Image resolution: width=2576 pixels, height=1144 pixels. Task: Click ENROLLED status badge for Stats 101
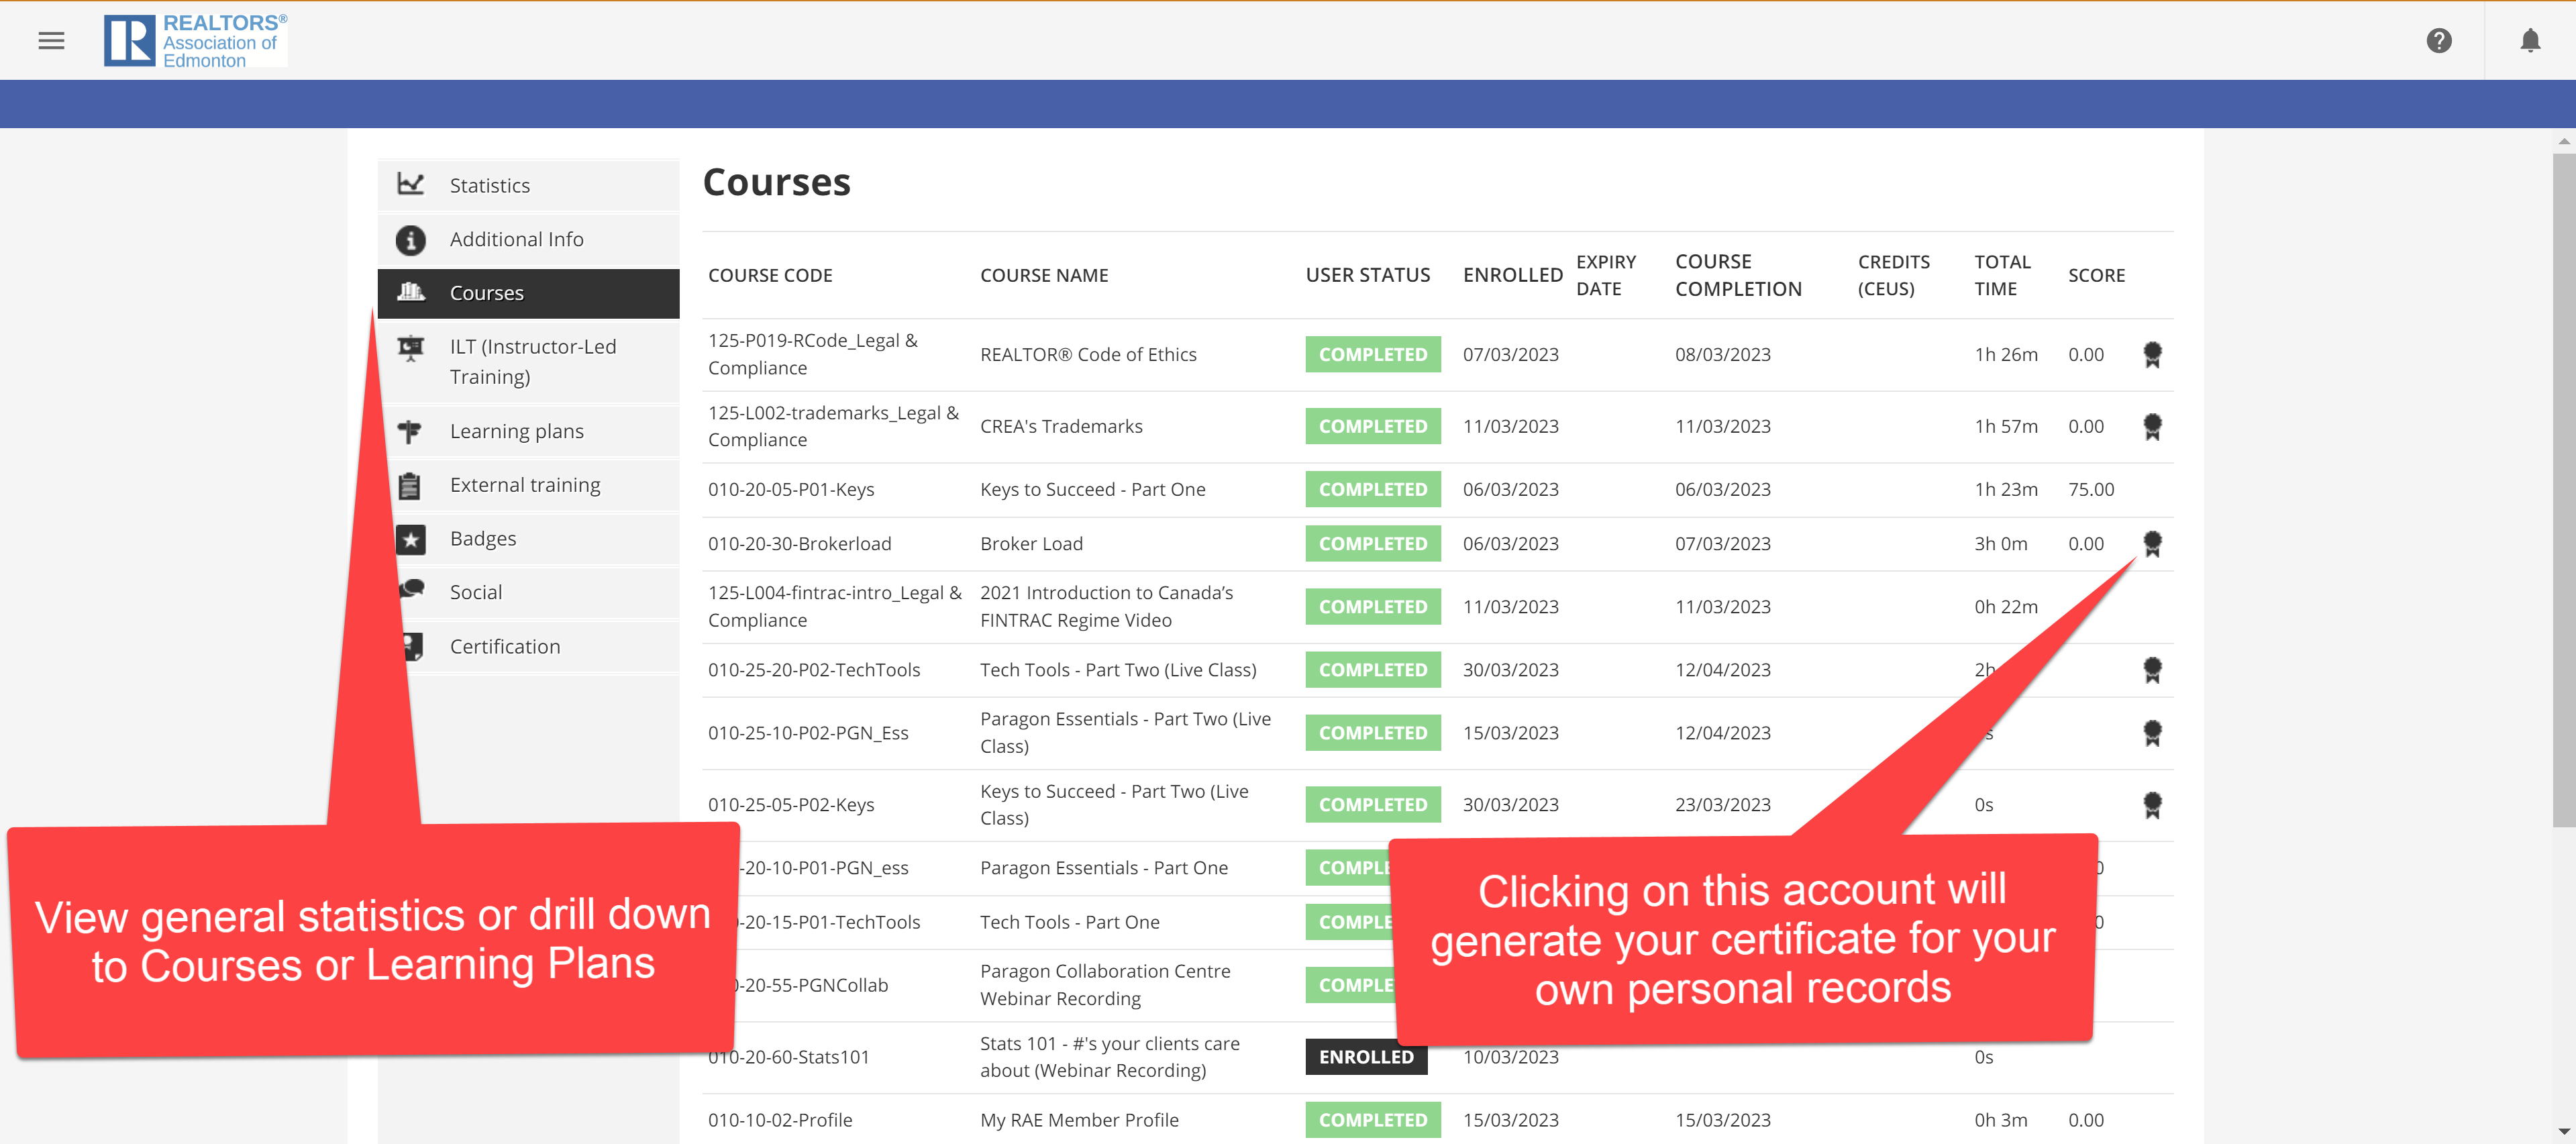[x=1365, y=1056]
